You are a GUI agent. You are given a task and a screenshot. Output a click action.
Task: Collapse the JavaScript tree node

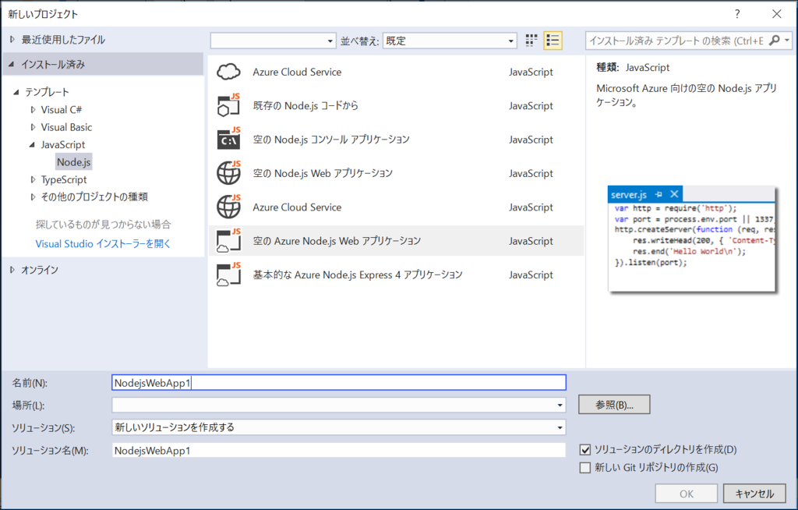[33, 145]
